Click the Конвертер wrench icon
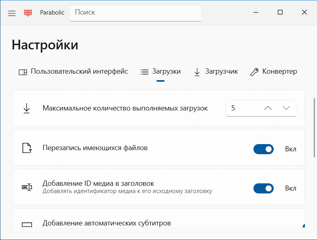The height and width of the screenshot is (240, 317). point(254,72)
